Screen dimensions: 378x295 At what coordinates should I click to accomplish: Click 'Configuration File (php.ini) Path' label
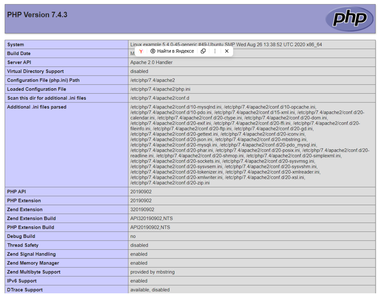click(x=44, y=80)
